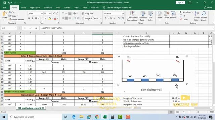Apply fill color bucket icon
215x120 pixels.
[50, 18]
